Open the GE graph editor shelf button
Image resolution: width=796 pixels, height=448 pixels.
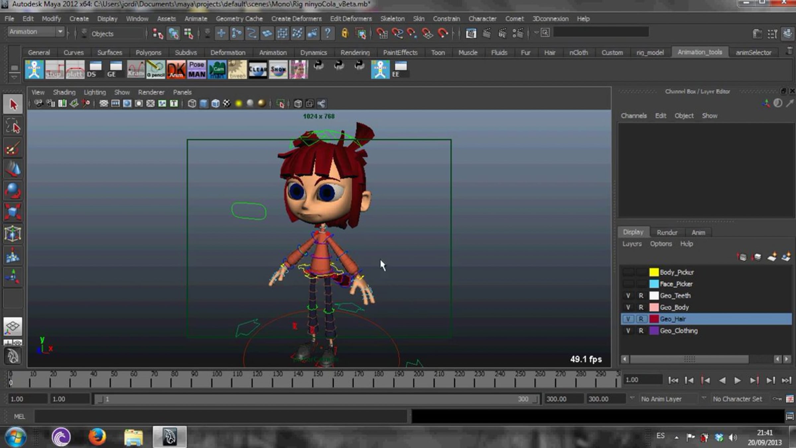115,70
